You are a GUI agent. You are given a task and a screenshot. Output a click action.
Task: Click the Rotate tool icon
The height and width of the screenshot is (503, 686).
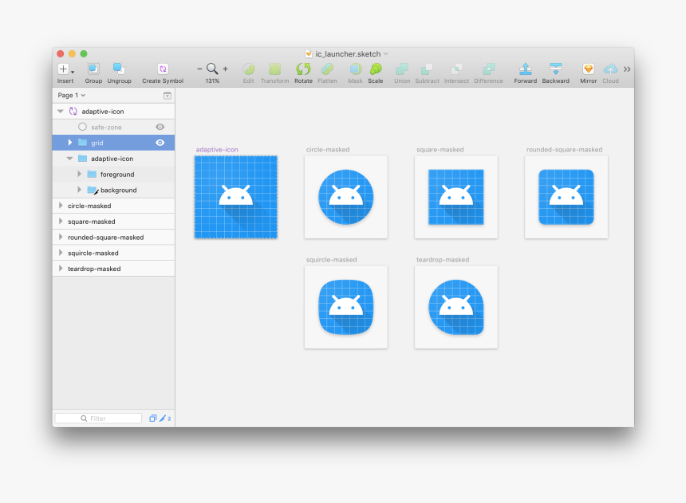303,69
